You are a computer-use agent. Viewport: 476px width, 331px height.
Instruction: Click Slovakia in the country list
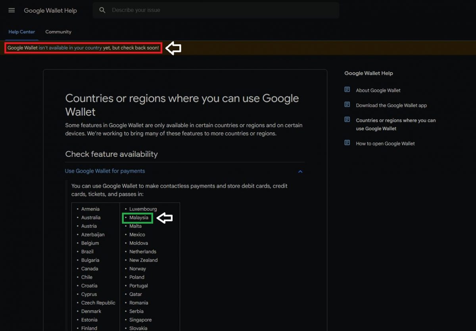click(138, 328)
